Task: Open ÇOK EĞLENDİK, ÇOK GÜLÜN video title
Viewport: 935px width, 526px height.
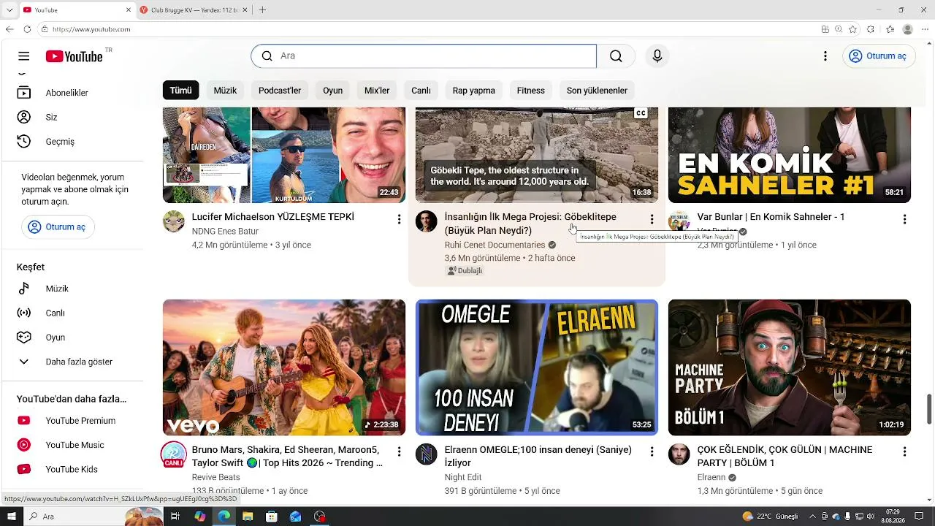Action: click(785, 457)
